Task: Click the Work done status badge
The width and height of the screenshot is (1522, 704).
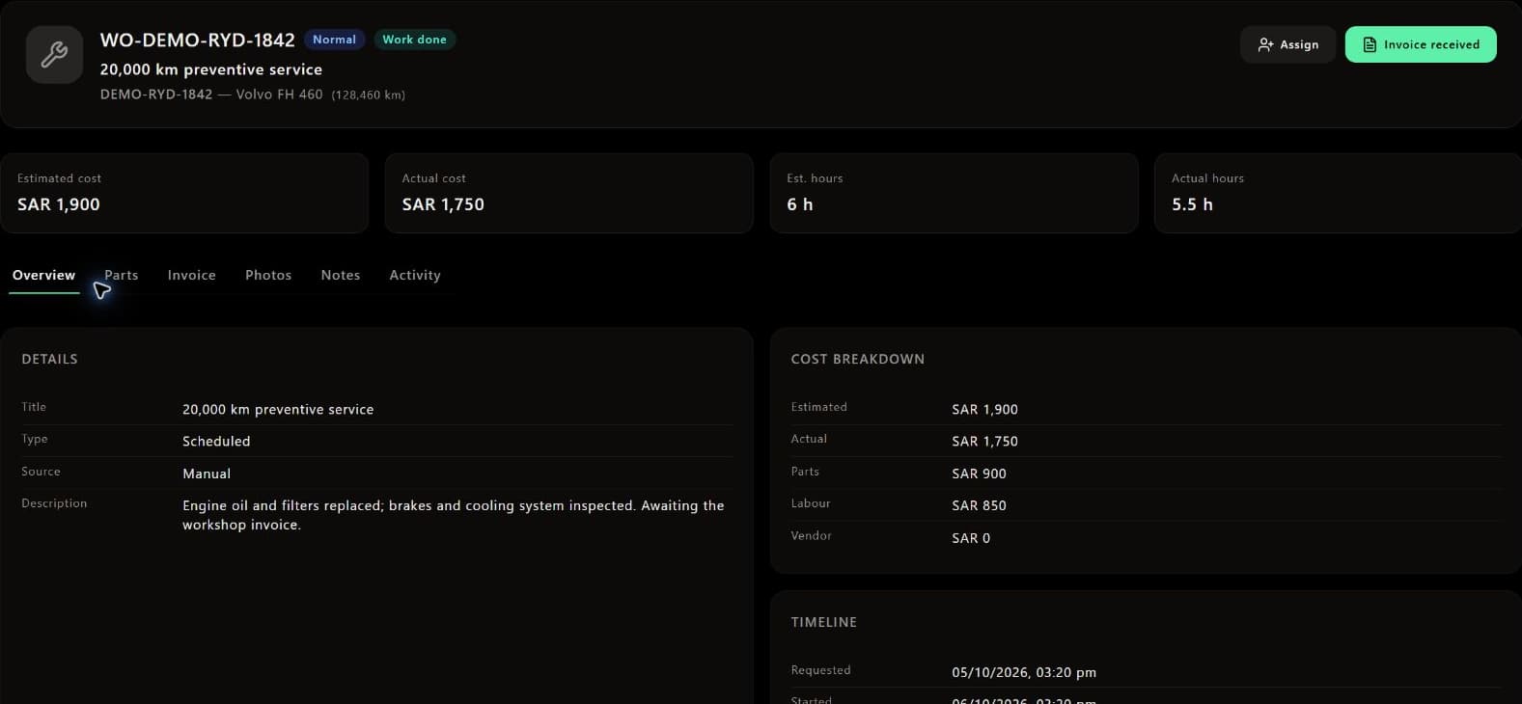Action: (414, 40)
